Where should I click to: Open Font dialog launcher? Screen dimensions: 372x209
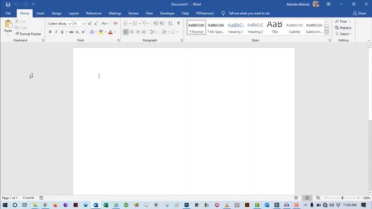click(119, 41)
